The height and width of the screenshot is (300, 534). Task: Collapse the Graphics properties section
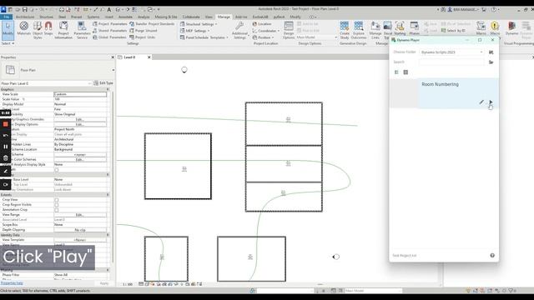pyautogui.click(x=108, y=89)
